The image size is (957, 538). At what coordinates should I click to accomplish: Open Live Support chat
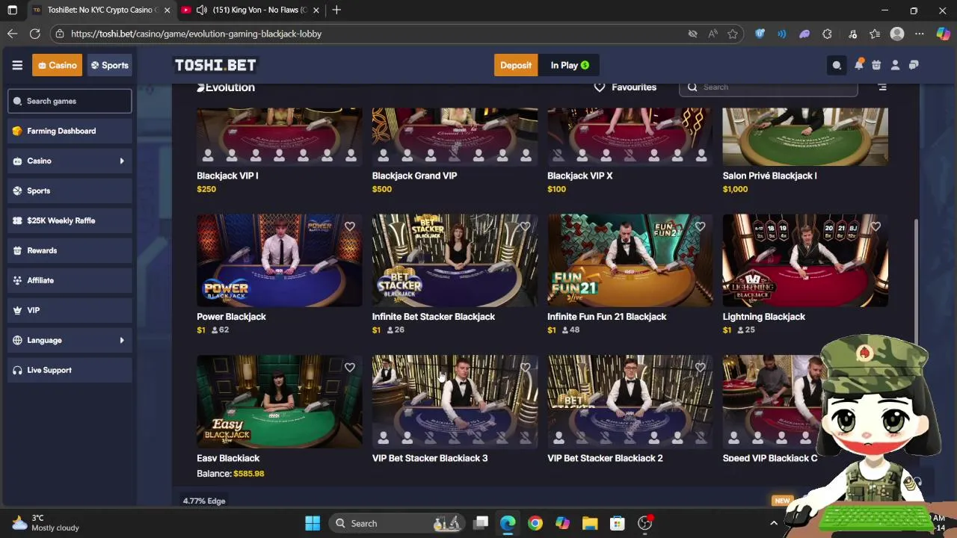pyautogui.click(x=70, y=370)
